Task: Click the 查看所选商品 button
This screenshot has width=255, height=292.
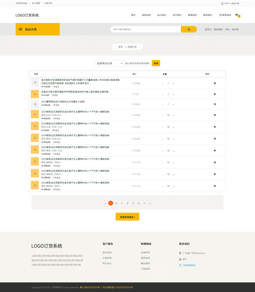Action: [127, 217]
